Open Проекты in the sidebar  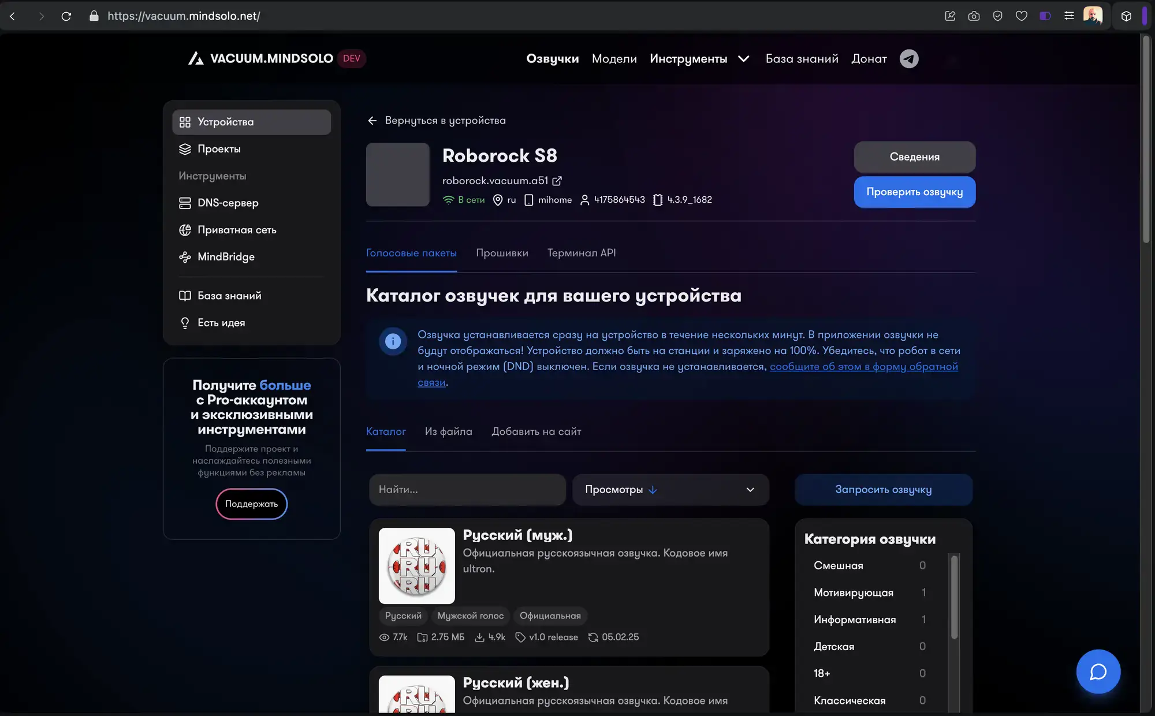251,149
